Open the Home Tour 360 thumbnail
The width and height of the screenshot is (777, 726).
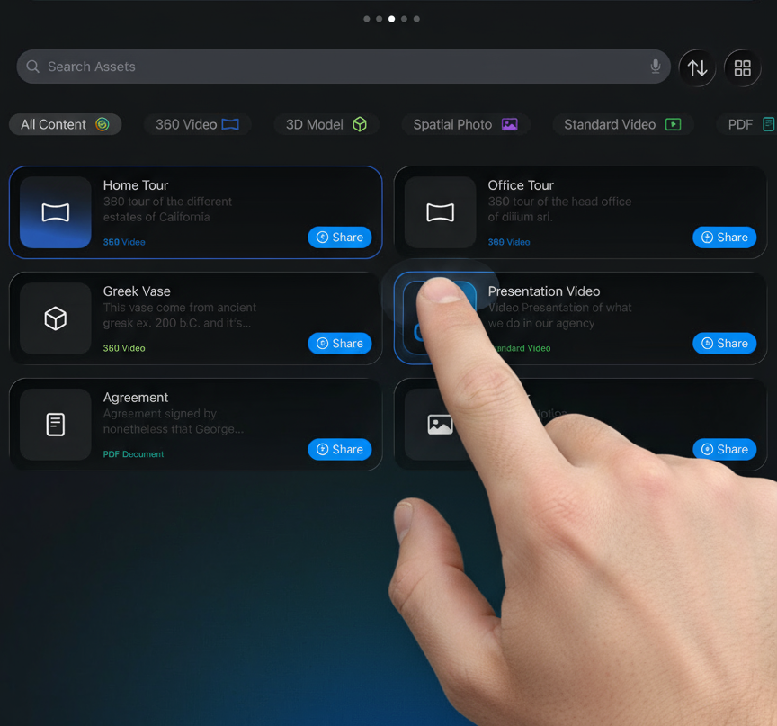[x=56, y=212]
